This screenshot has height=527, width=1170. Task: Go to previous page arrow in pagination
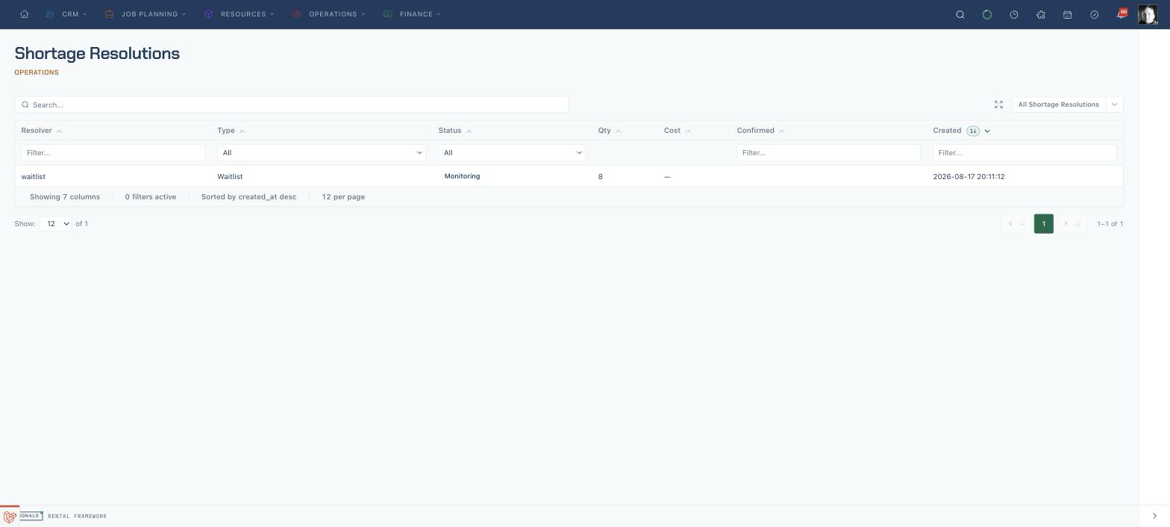pos(1010,224)
